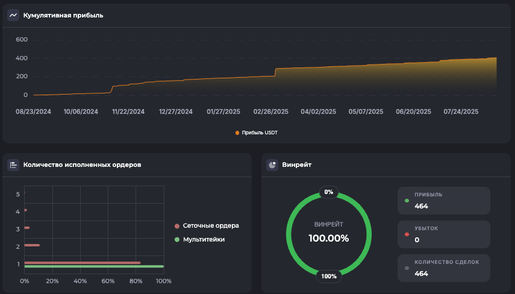Viewport: 515px width, 294px height.
Task: Click the red bar at level 2
Action: coord(32,245)
